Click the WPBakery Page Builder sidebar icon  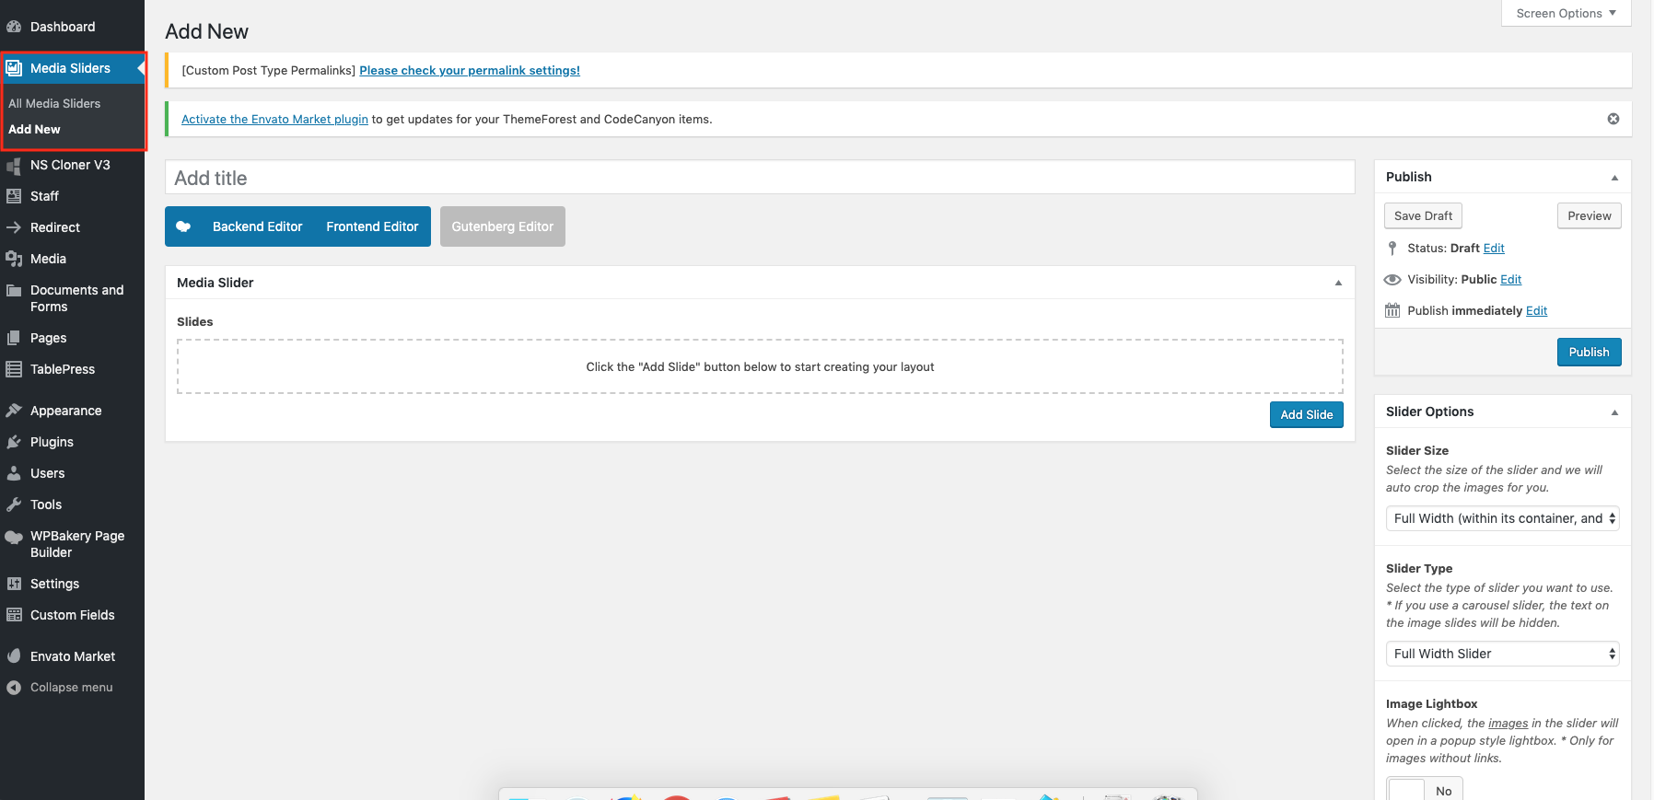[x=14, y=537]
